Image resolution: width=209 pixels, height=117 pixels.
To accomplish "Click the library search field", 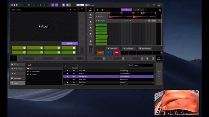I will [x=143, y=65].
